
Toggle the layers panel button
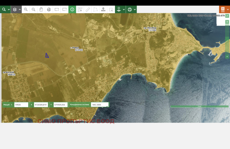(x=15, y=9)
